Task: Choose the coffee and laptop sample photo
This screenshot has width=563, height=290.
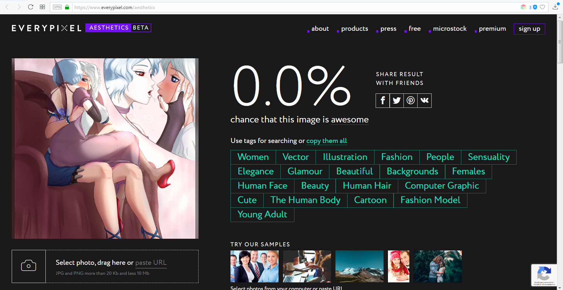Action: [x=307, y=266]
